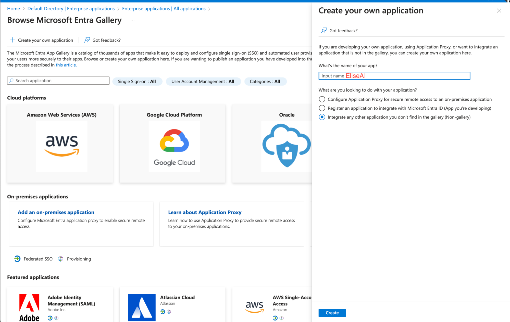Screen dimensions: 510x322
Task: Go to Home in the breadcrumb
Action: pos(14,9)
